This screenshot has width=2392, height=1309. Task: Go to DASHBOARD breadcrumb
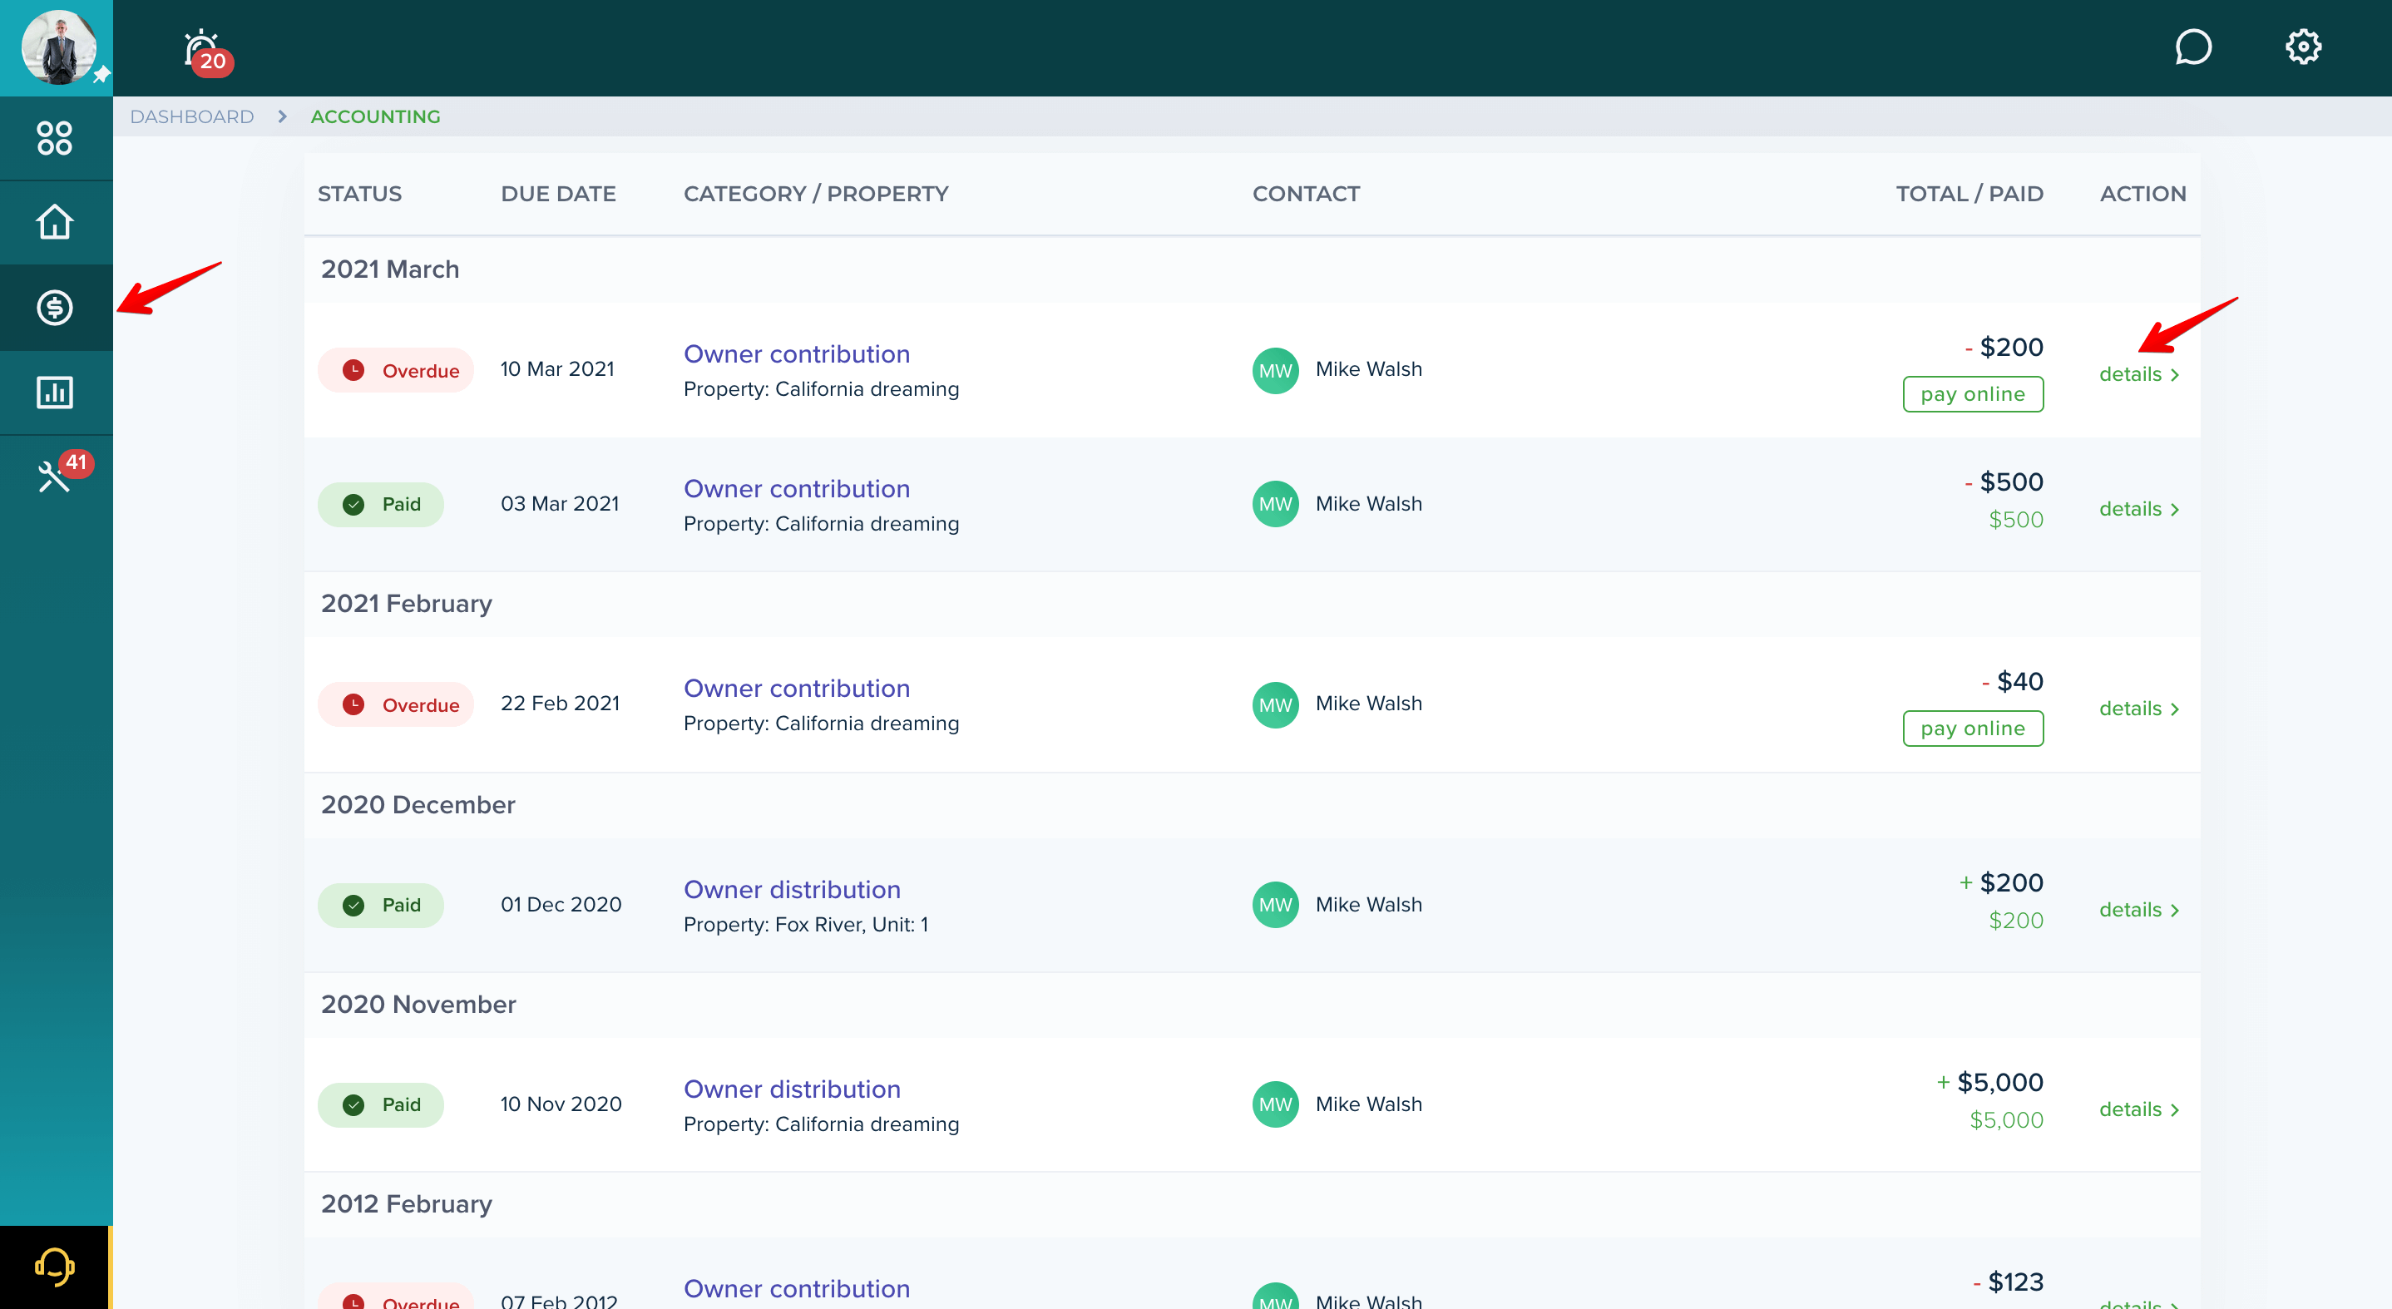pyautogui.click(x=192, y=117)
